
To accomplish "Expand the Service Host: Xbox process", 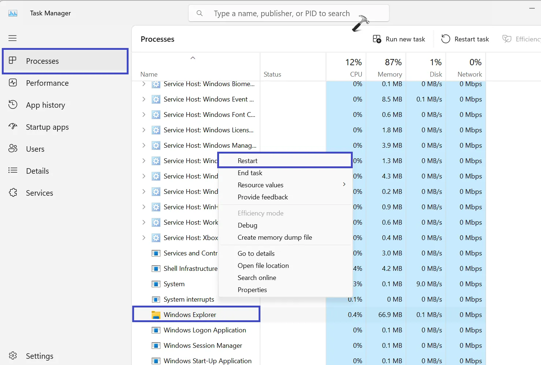I will (x=143, y=237).
